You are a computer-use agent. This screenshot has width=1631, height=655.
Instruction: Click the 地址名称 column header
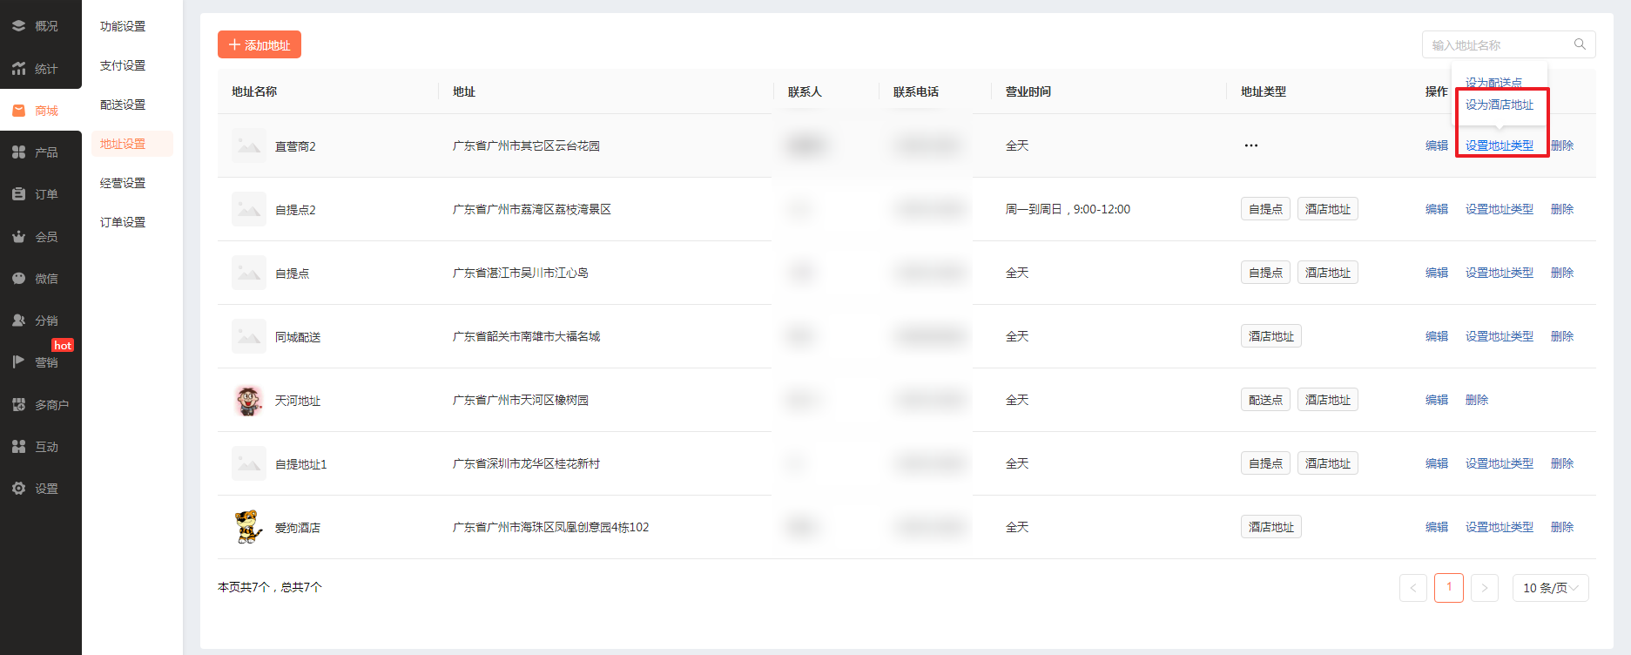[254, 91]
